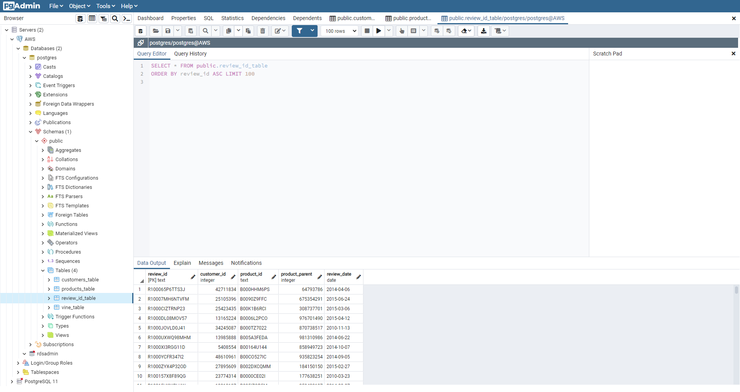Open the Edit dropdown with pencil icon
Viewport: 740px width, 392px height.
pos(280,31)
